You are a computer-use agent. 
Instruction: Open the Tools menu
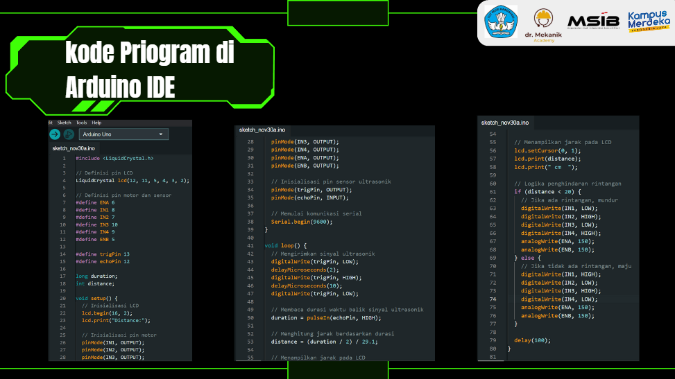(x=81, y=123)
